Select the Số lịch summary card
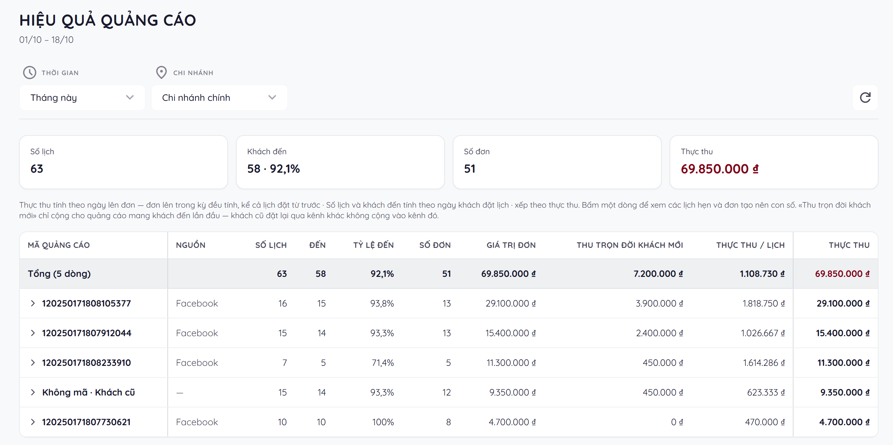893x445 pixels. point(124,162)
